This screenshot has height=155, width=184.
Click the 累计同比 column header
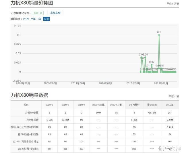152,105
